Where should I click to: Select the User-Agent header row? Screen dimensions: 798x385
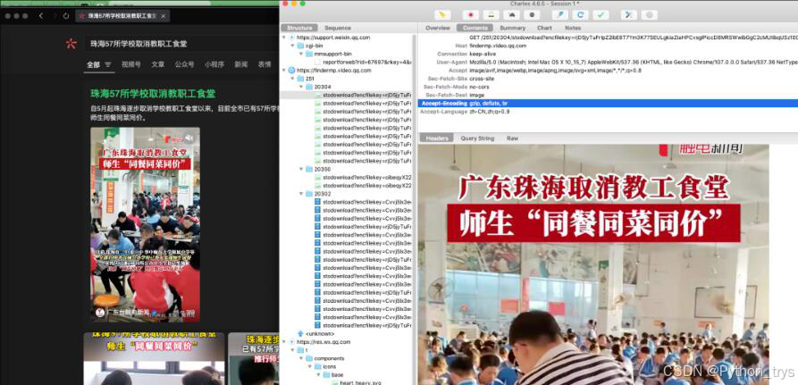608,62
